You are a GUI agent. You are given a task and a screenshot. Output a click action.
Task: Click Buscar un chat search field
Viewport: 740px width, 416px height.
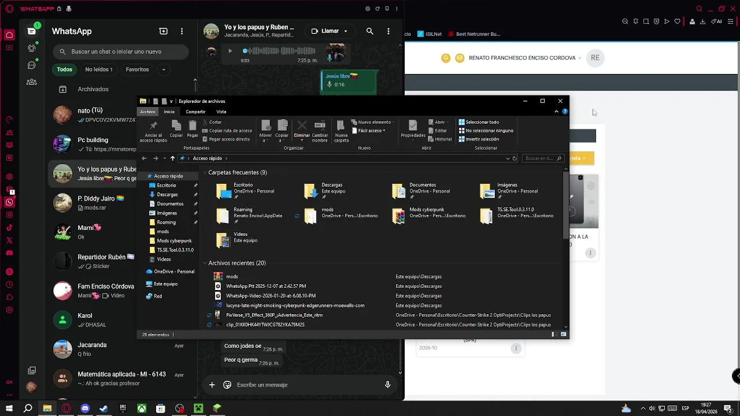coord(121,51)
